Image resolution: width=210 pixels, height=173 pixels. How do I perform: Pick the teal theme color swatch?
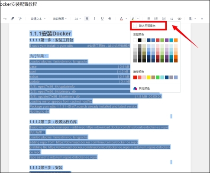tap(171, 40)
